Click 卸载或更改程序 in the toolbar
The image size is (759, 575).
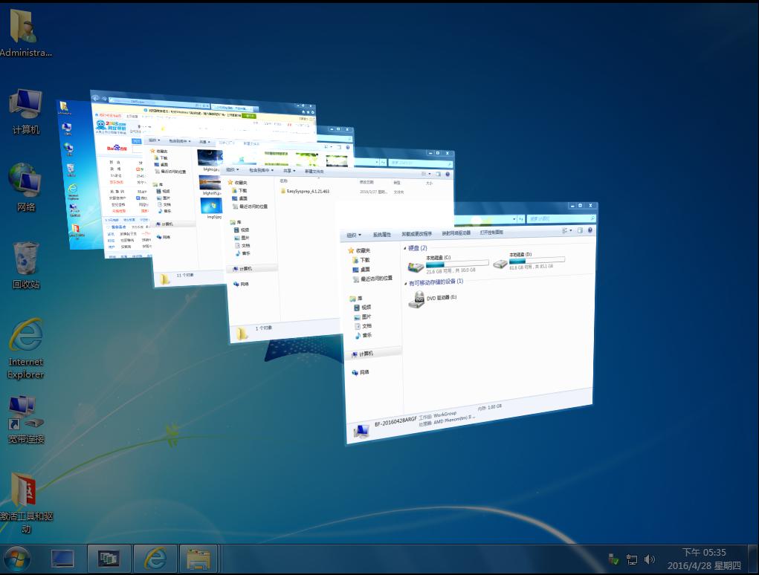pyautogui.click(x=416, y=233)
